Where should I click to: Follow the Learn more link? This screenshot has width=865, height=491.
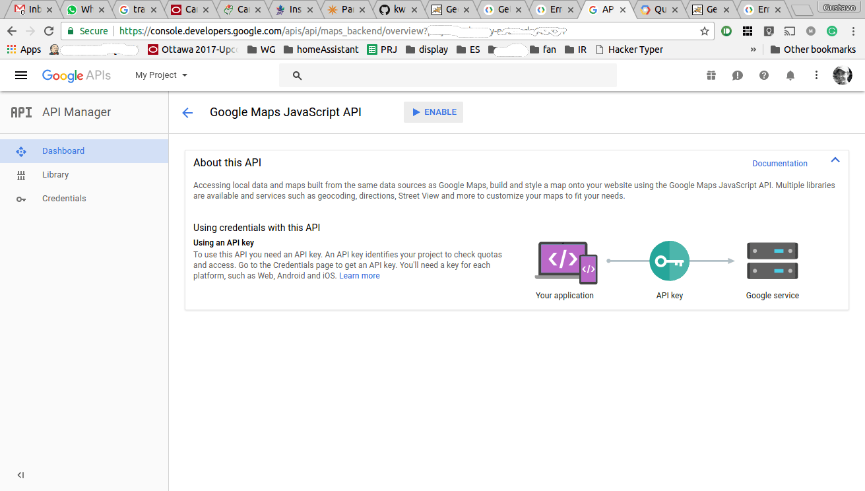[360, 276]
